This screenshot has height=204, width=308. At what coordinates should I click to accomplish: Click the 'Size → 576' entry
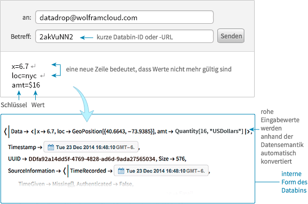click(x=172, y=159)
